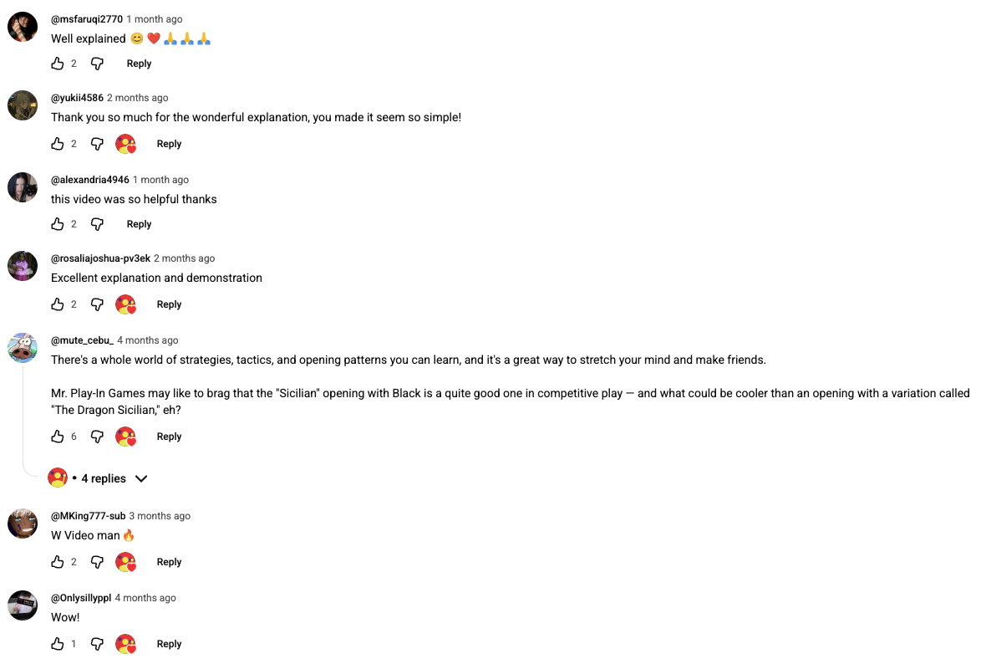Open the "4 months ago" timestamp on Onlysillyppl comment
This screenshot has width=981, height=664.
click(145, 598)
